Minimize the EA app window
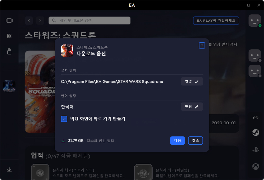The image size is (264, 180). 238,5
